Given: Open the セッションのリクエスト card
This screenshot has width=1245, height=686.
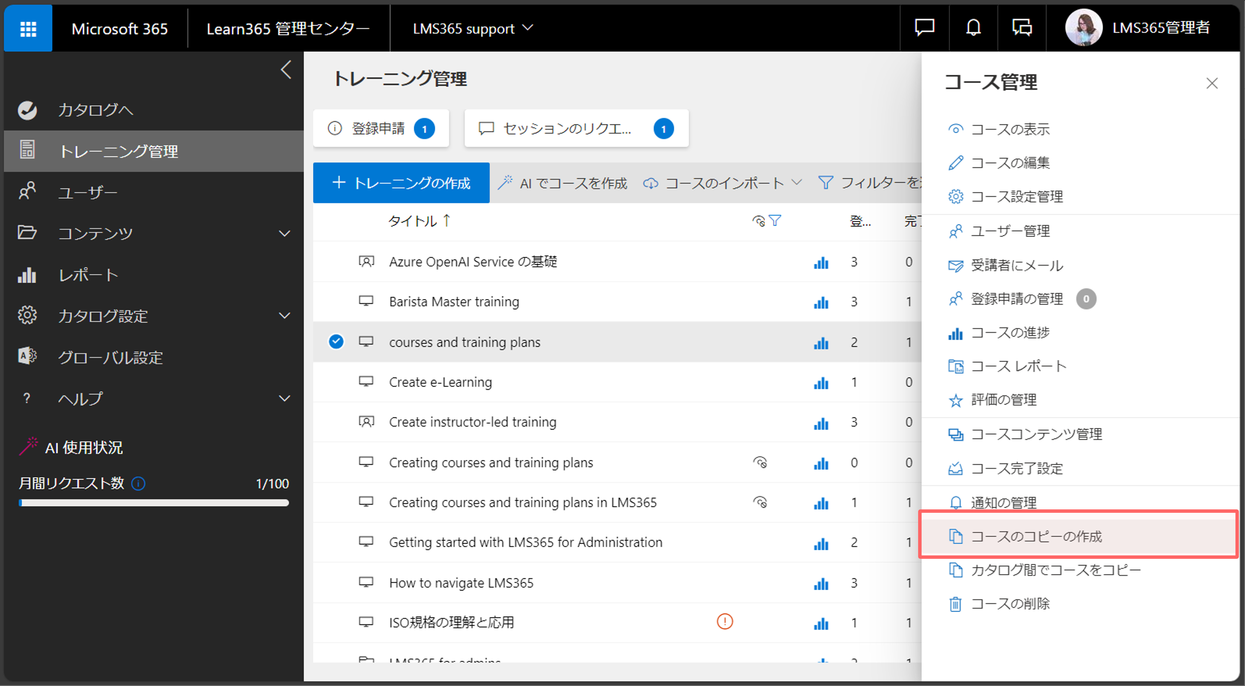Looking at the screenshot, I should [x=576, y=129].
